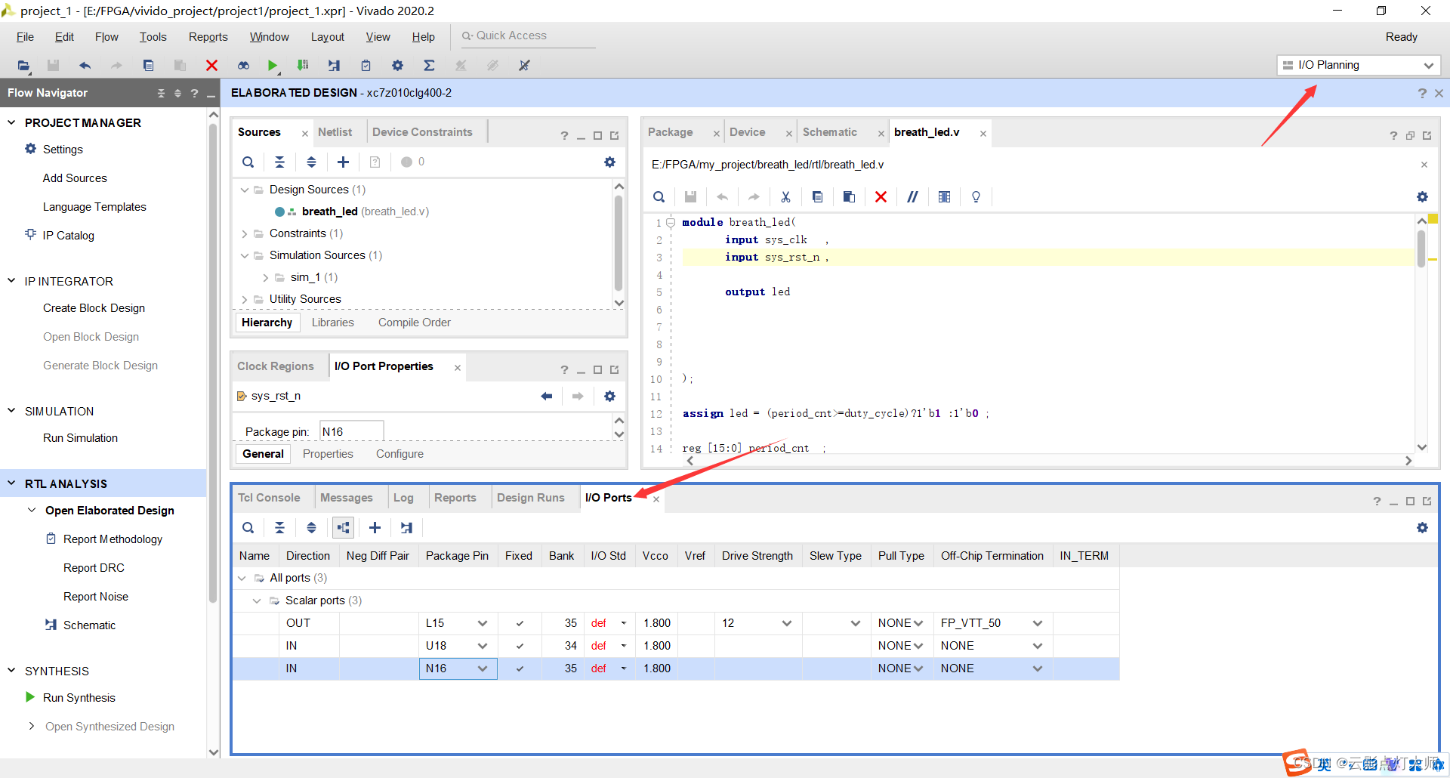
Task: Search in the Sources panel
Action: (x=248, y=162)
